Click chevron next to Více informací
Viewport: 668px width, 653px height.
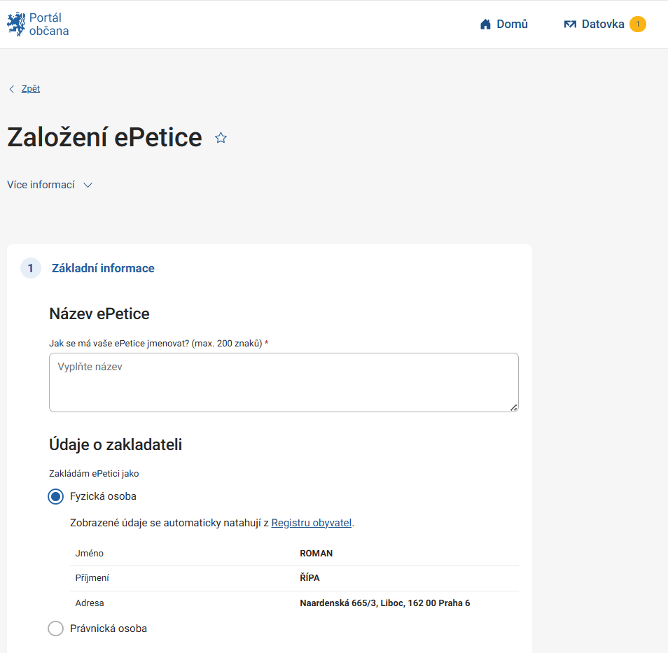click(x=88, y=185)
